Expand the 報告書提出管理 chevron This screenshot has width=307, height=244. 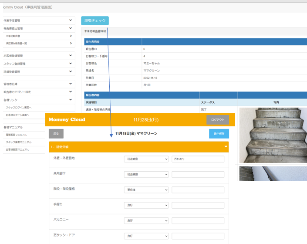[71, 28]
